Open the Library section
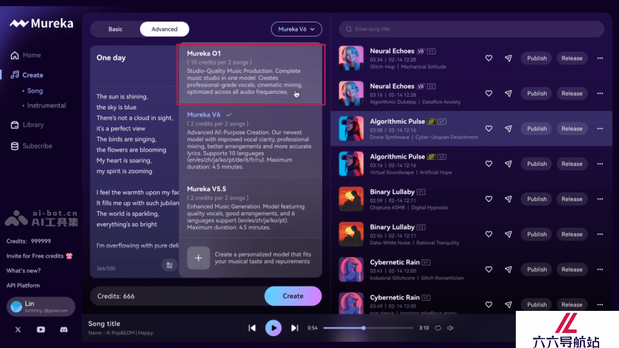 click(27, 125)
